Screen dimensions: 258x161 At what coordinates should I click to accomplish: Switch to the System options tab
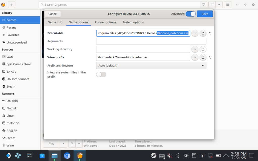point(133,22)
